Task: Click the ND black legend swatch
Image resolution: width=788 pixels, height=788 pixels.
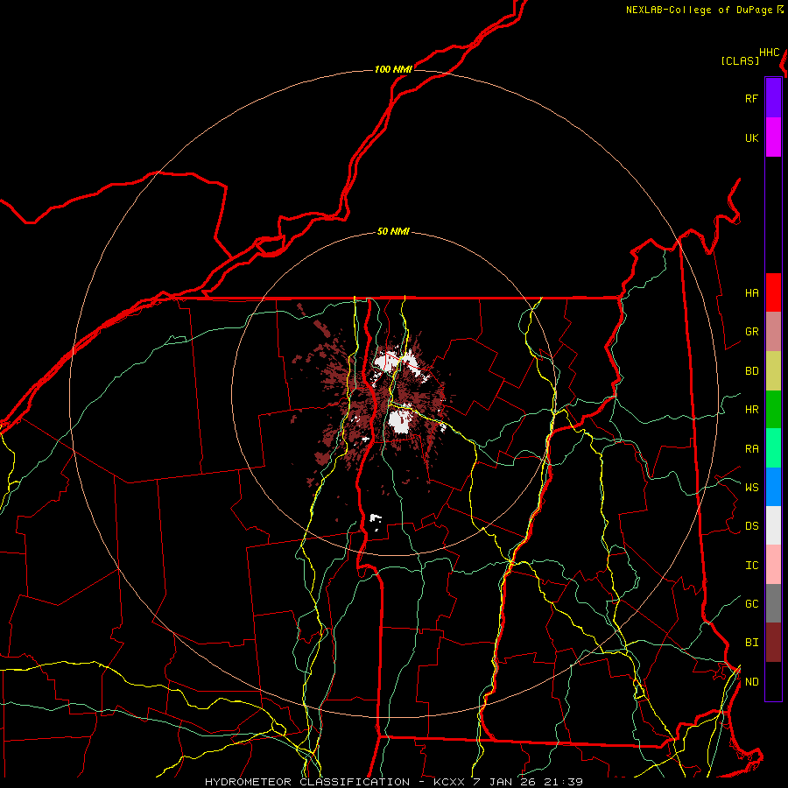Action: (x=773, y=681)
